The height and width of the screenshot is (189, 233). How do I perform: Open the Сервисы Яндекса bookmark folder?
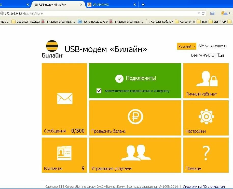(26, 22)
